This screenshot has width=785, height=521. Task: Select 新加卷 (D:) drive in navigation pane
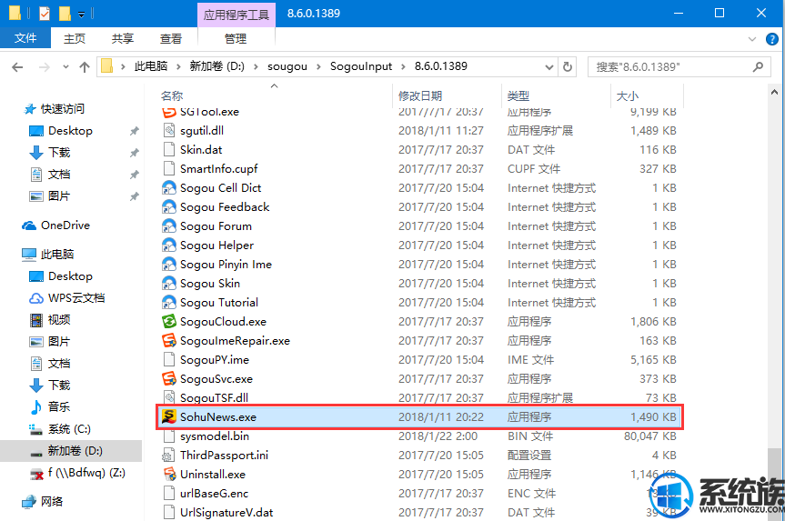tap(75, 450)
